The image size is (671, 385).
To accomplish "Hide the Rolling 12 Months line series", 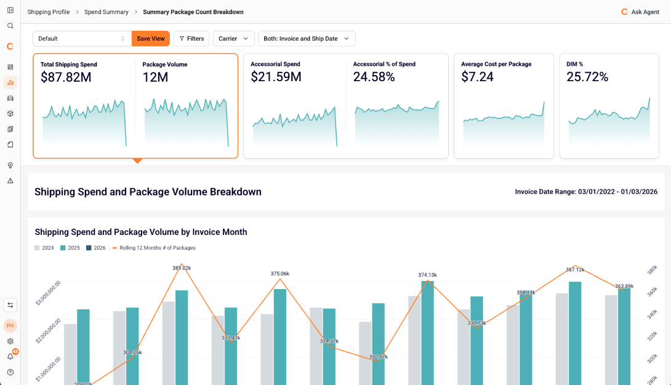I will [154, 248].
